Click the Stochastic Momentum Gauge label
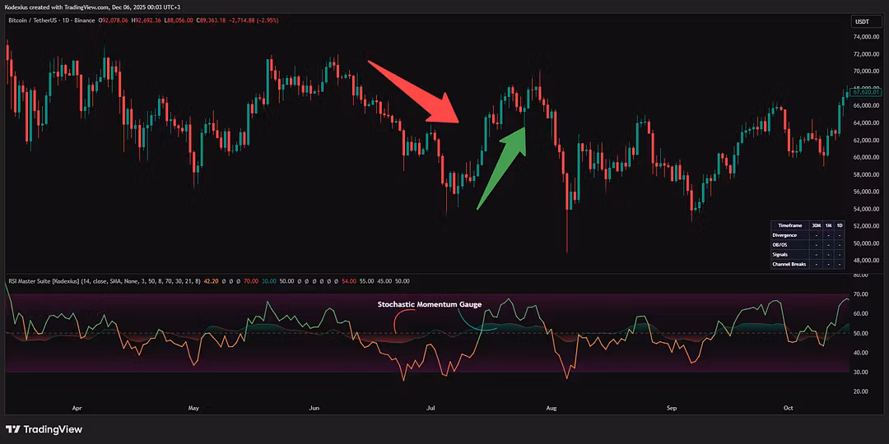 click(429, 304)
